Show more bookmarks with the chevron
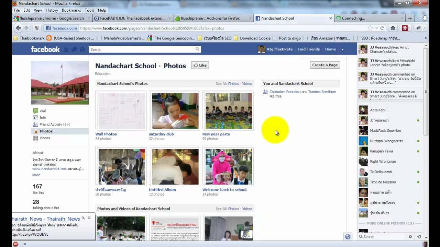The height and width of the screenshot is (247, 440). (x=426, y=38)
